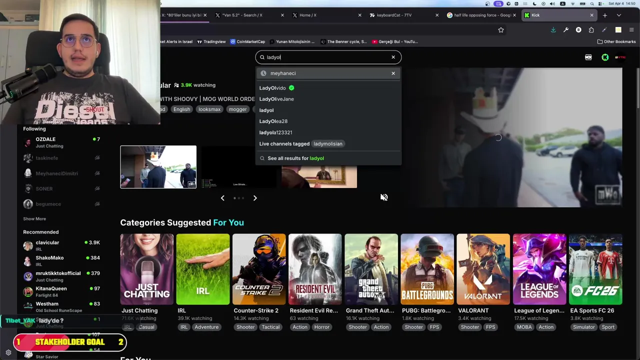Open the PUBG Battlegrounds category card
Viewport: 640px width, 360px height.
coord(427,269)
